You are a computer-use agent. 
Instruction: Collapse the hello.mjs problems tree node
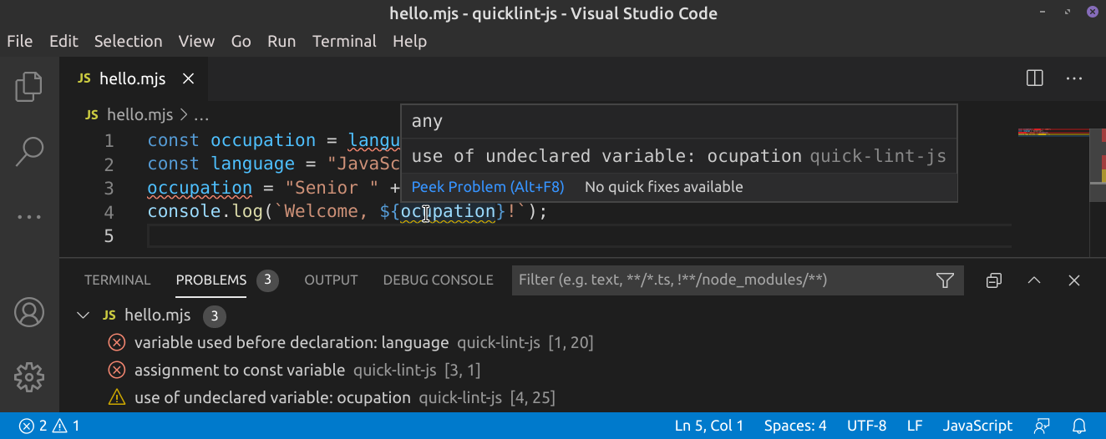pyautogui.click(x=83, y=315)
